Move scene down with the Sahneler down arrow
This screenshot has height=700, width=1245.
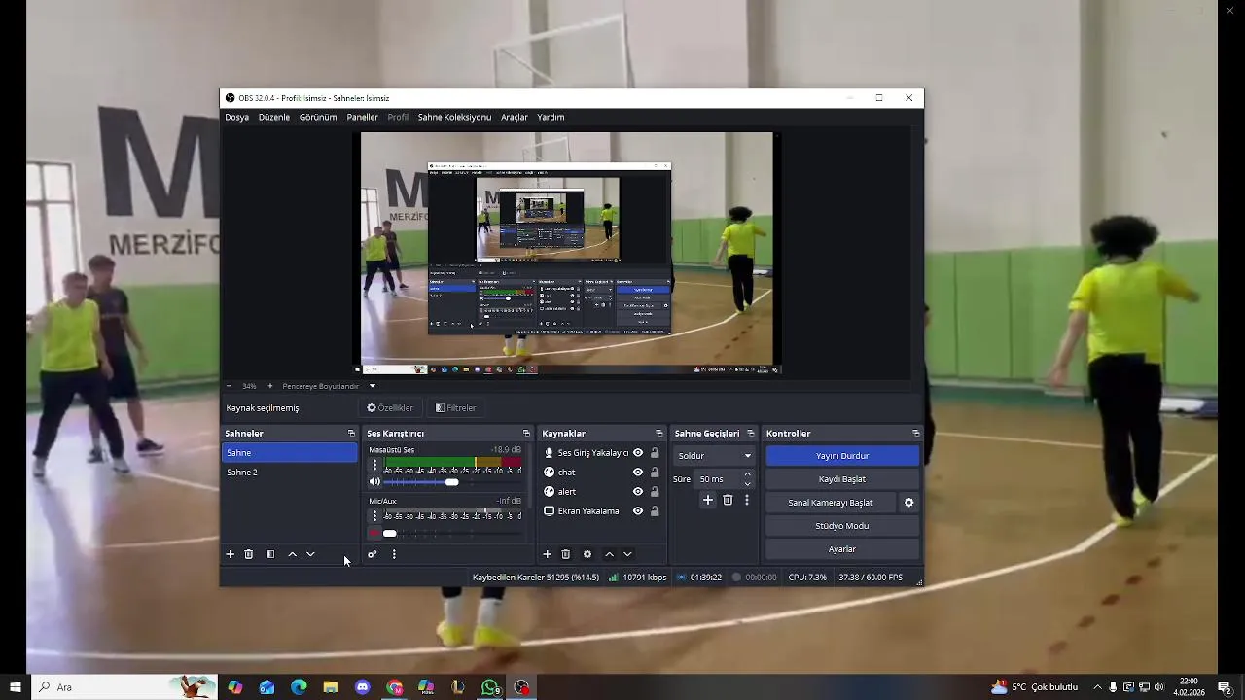click(310, 554)
